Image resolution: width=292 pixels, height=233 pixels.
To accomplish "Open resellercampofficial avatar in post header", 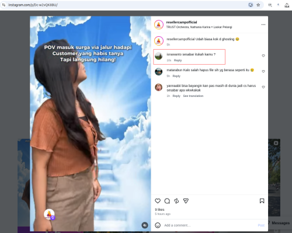I will (x=159, y=25).
